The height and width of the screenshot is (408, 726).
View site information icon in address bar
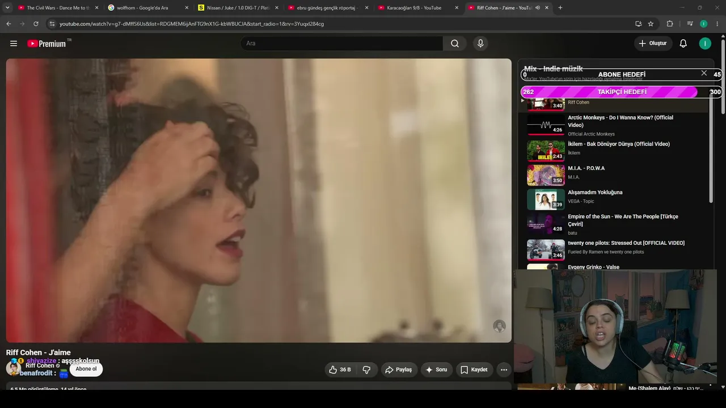click(52, 24)
